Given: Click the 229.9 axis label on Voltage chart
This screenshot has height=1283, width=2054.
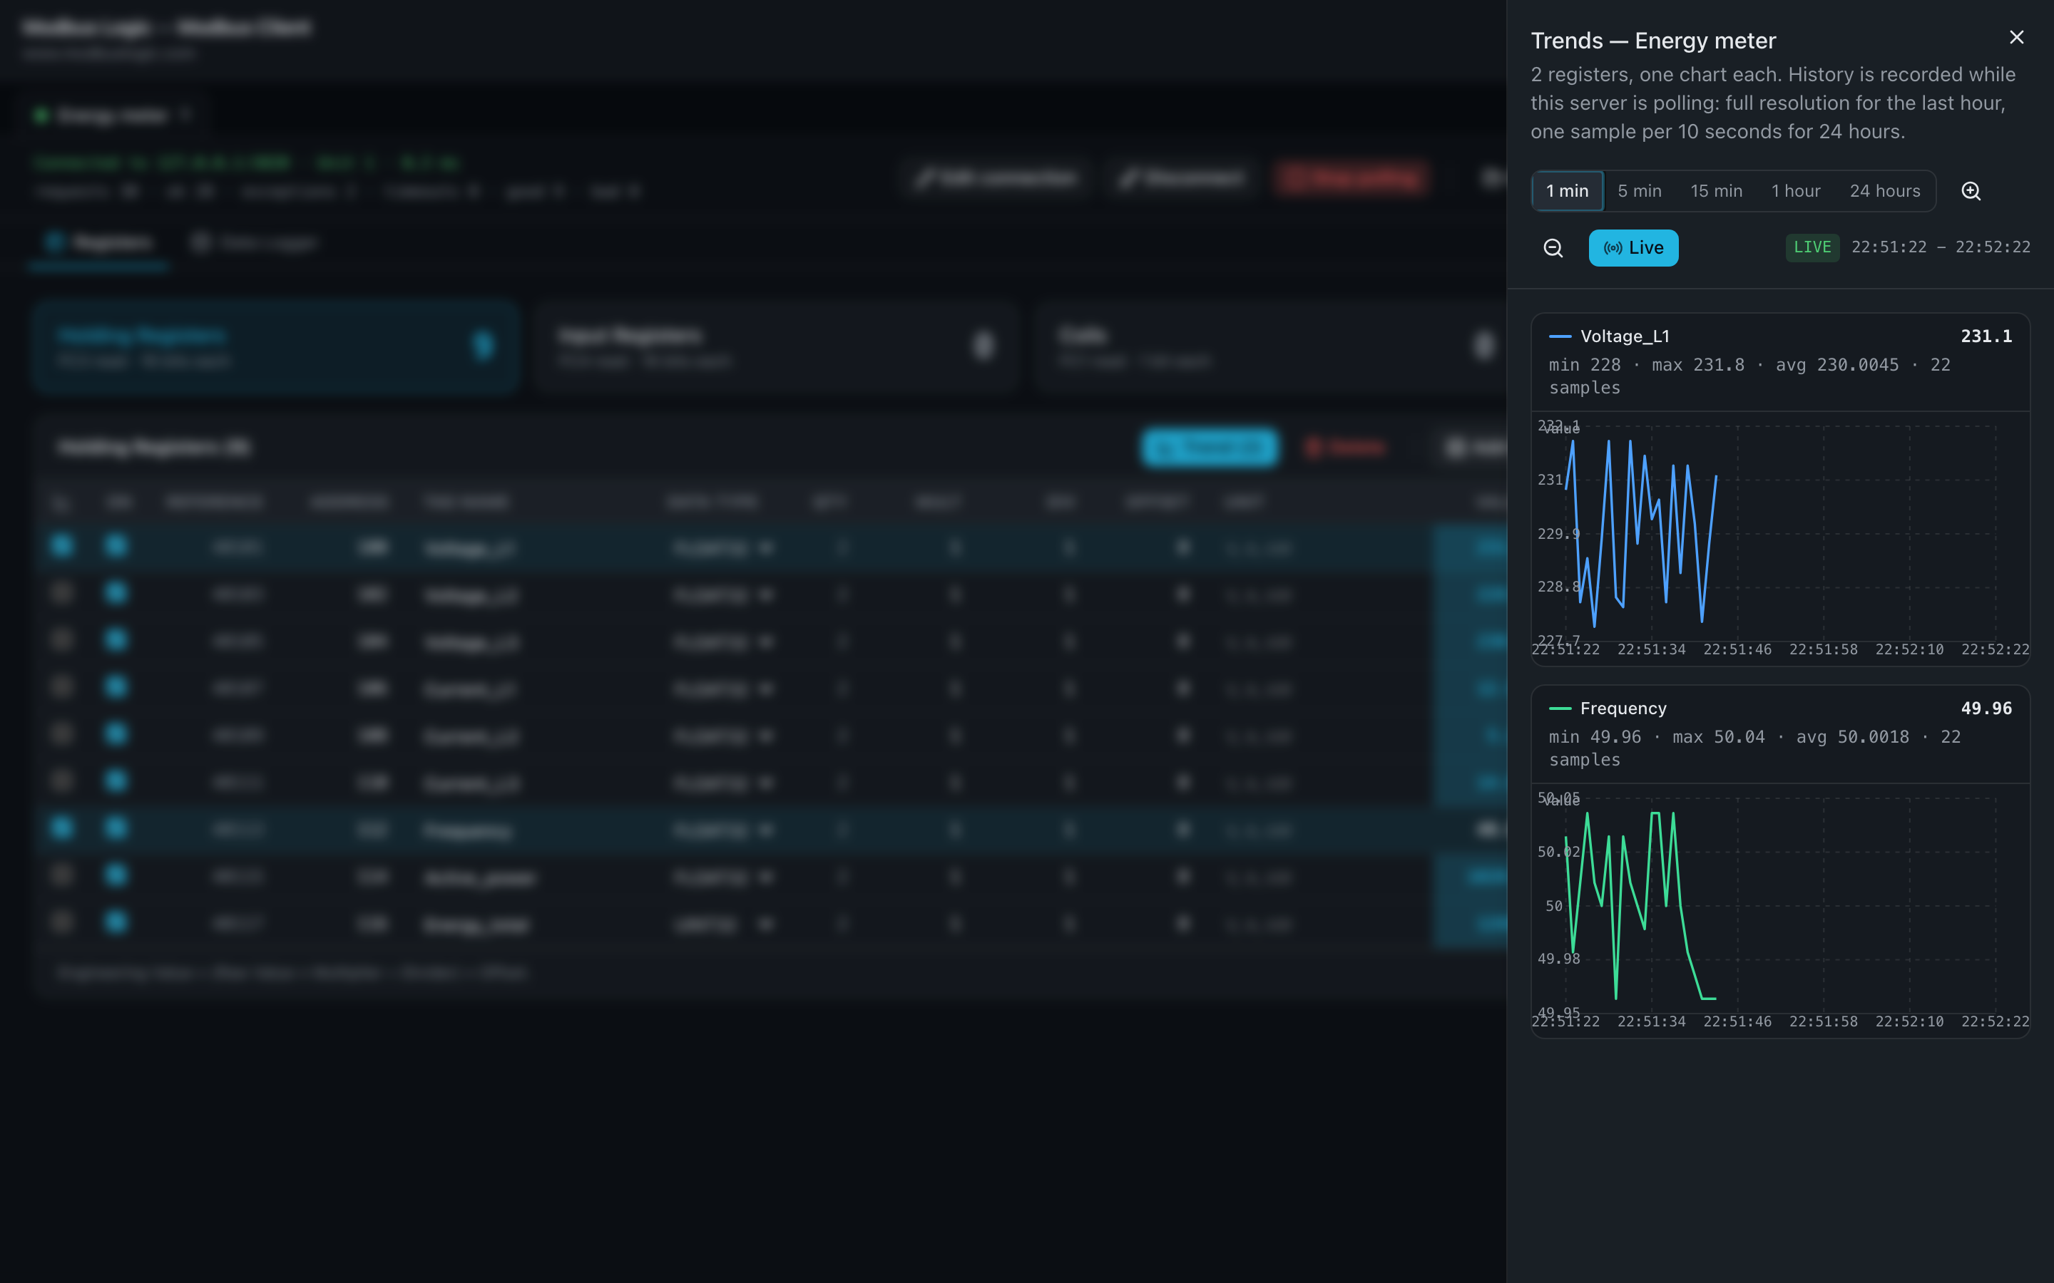Looking at the screenshot, I should coord(1558,534).
